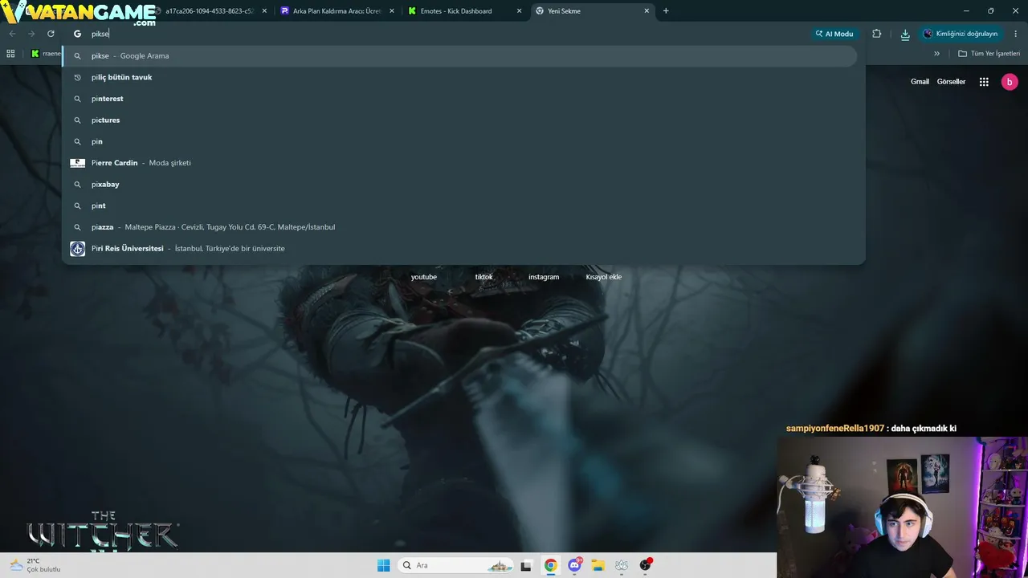Image resolution: width=1028 pixels, height=578 pixels.
Task: Choose the 'pinterest' suggestion
Action: pos(459,99)
